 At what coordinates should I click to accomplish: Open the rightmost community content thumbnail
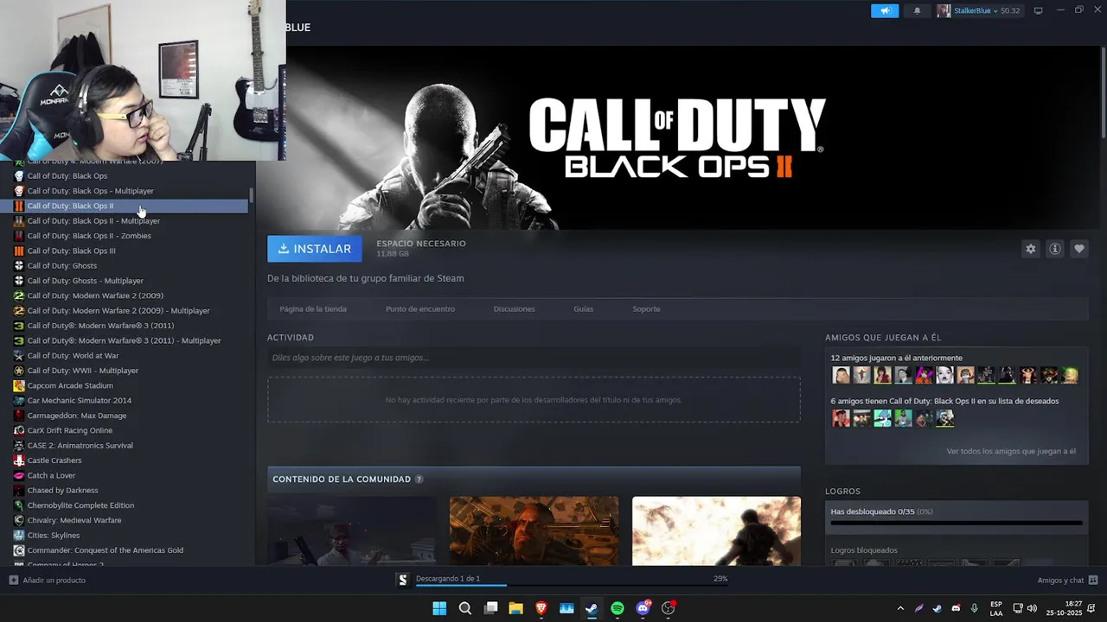pos(716,530)
